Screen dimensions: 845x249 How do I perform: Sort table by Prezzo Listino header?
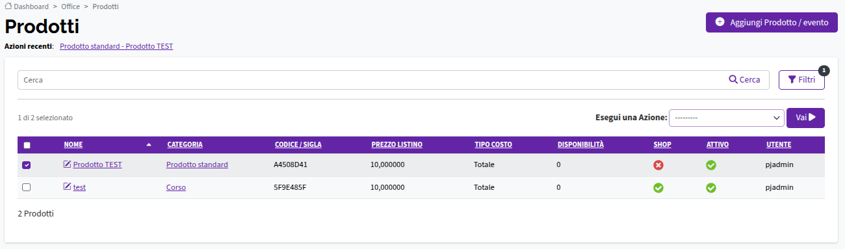(396, 144)
